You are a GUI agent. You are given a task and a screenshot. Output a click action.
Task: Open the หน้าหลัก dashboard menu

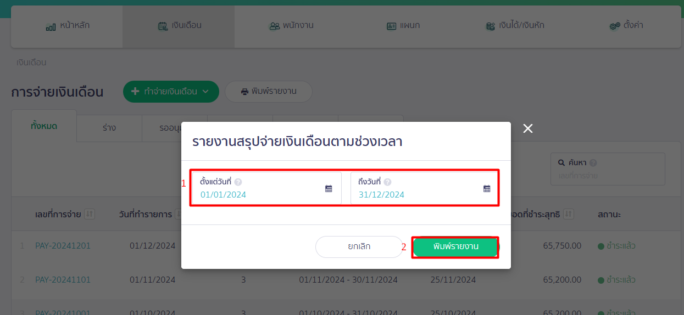tap(67, 26)
